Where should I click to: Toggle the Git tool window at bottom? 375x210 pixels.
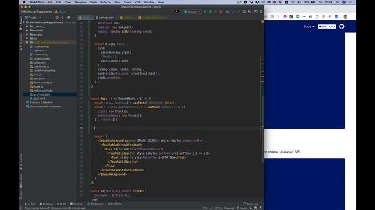[x=62, y=204]
